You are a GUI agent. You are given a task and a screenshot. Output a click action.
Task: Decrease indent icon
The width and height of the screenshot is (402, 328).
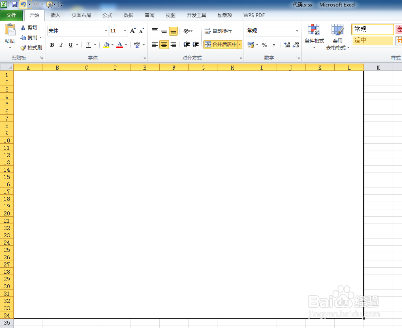coord(186,45)
